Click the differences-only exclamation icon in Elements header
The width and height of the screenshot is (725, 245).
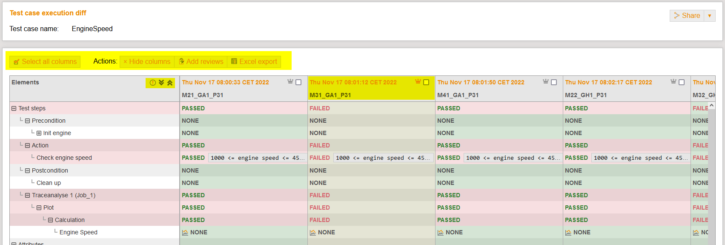coord(153,83)
